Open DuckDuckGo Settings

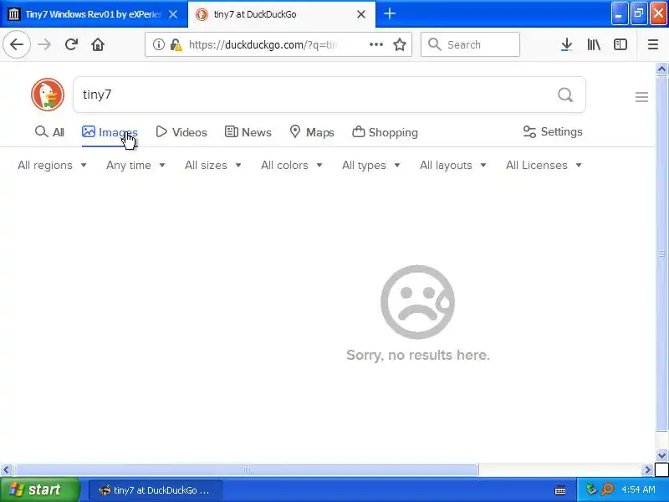pos(553,131)
